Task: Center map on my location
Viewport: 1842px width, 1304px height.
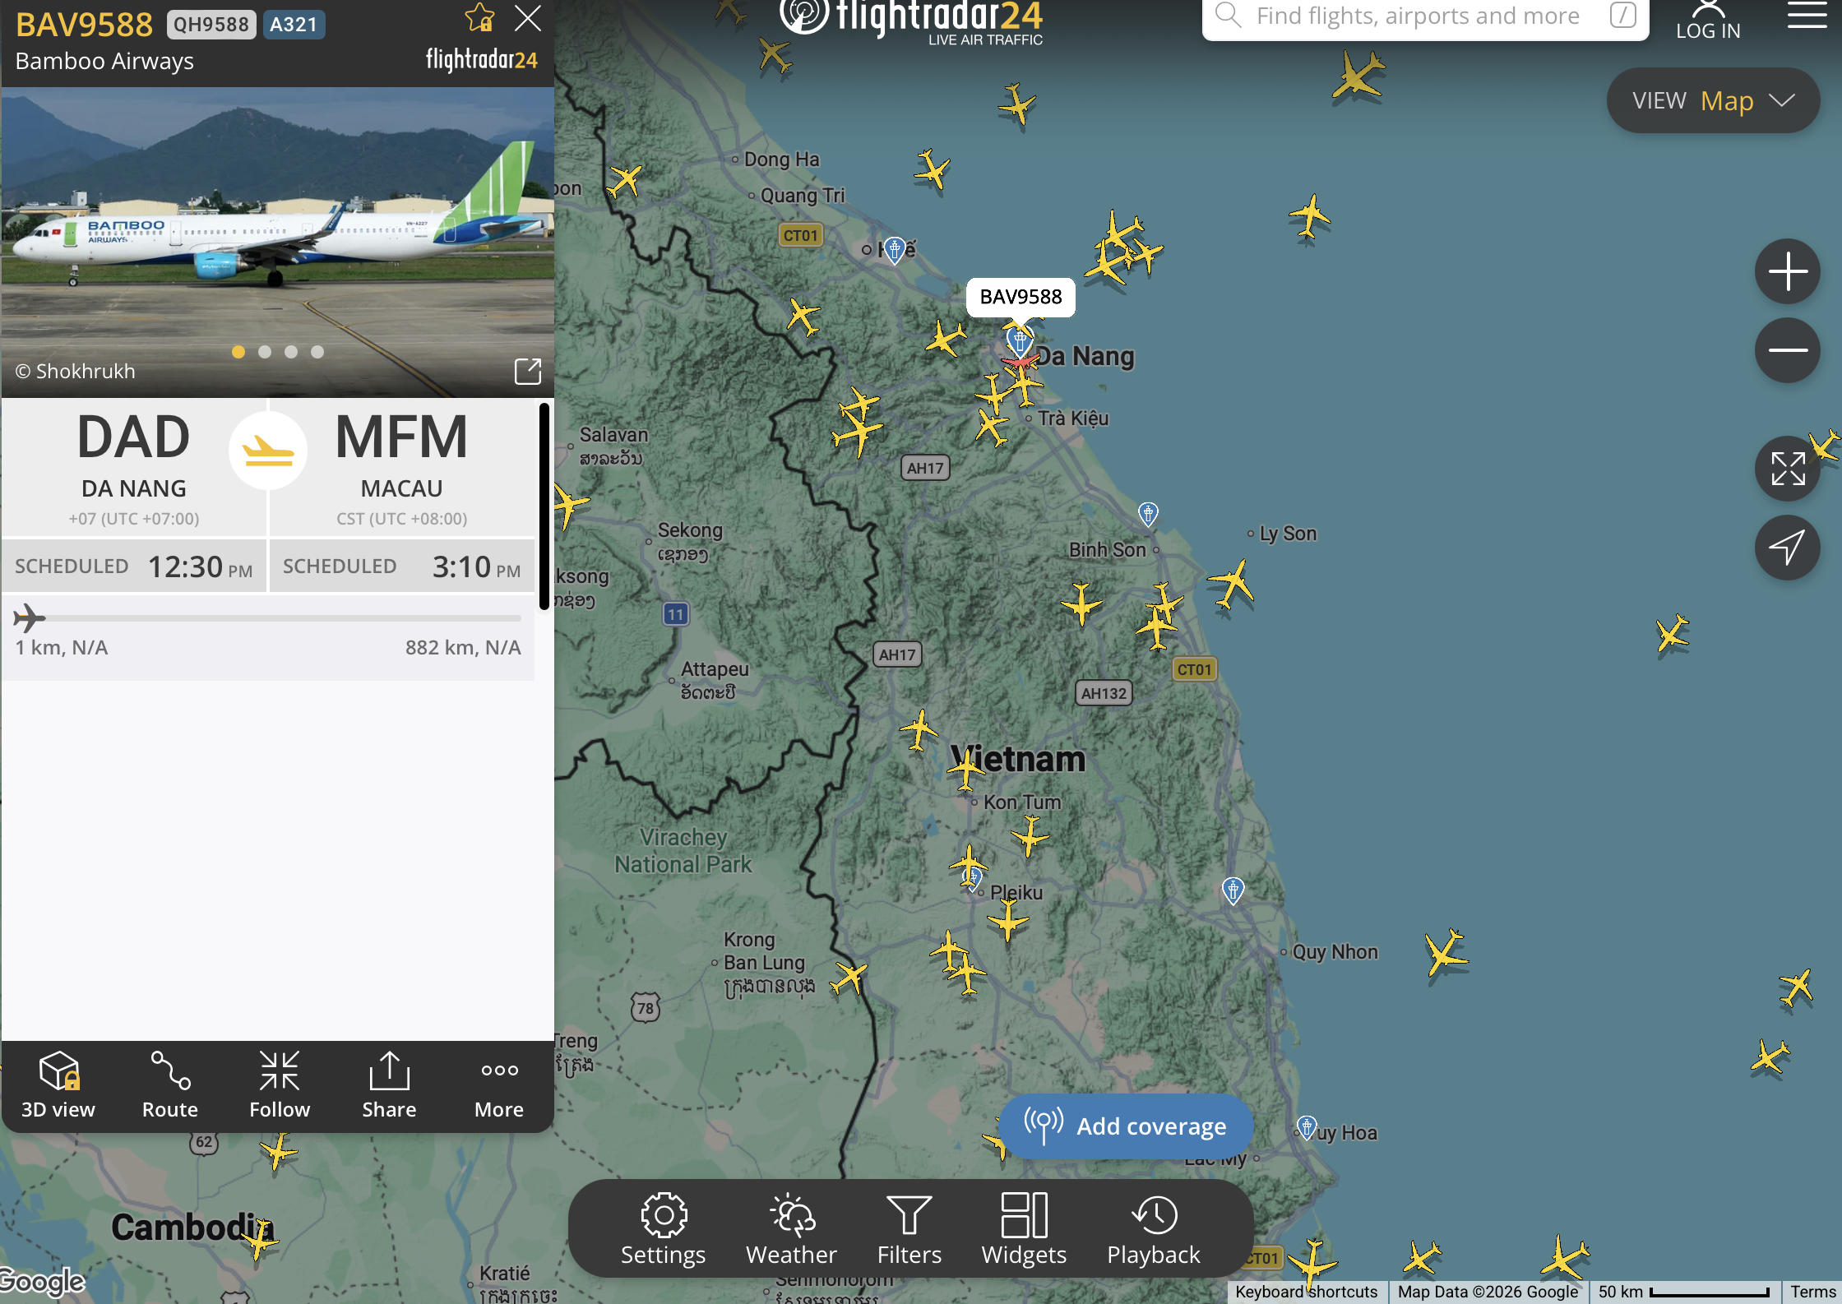Action: [x=1788, y=548]
